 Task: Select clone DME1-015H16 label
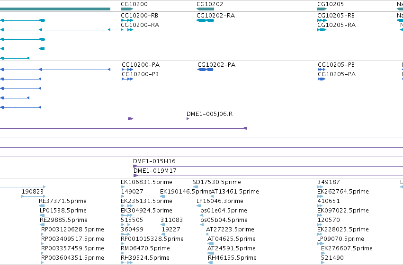(x=154, y=161)
